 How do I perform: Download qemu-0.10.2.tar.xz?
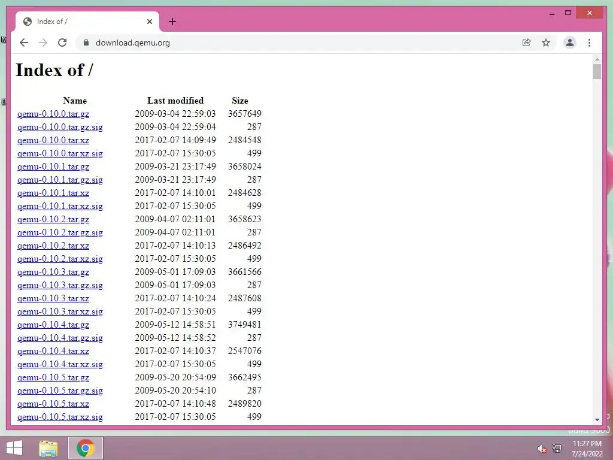[53, 246]
